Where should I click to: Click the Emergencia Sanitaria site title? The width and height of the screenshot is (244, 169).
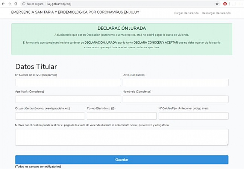(x=75, y=12)
